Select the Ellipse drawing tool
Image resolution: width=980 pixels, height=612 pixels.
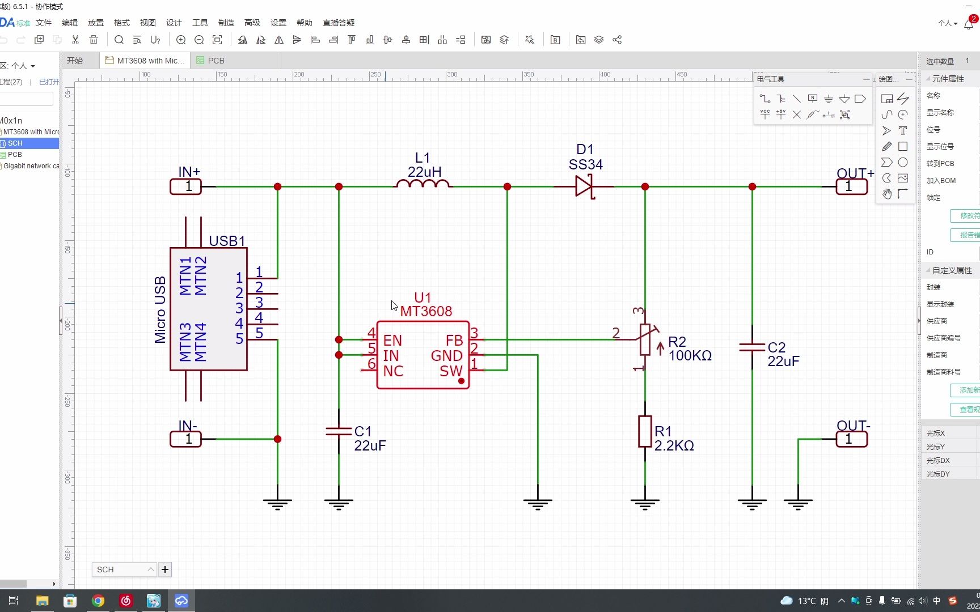[903, 162]
